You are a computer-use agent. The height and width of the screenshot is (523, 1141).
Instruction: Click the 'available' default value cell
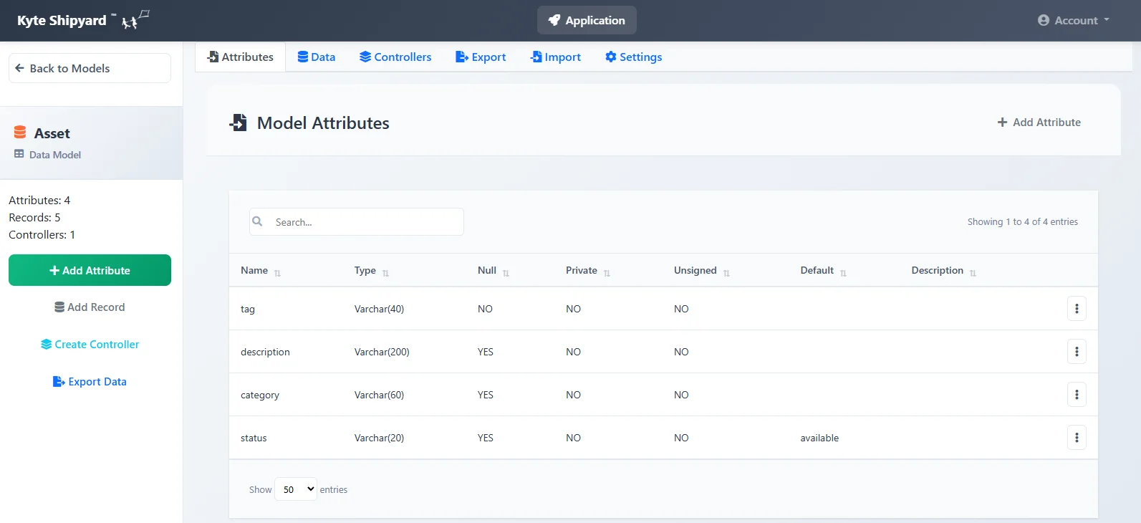pyautogui.click(x=819, y=438)
